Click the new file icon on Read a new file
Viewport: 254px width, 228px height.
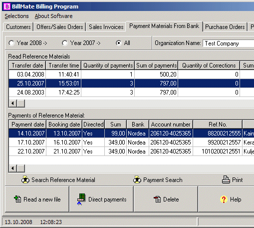17,199
